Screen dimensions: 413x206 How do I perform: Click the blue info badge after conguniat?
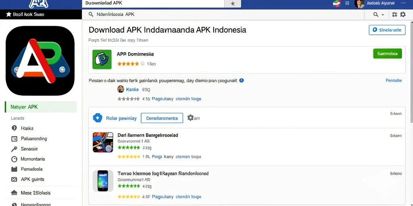pyautogui.click(x=242, y=80)
